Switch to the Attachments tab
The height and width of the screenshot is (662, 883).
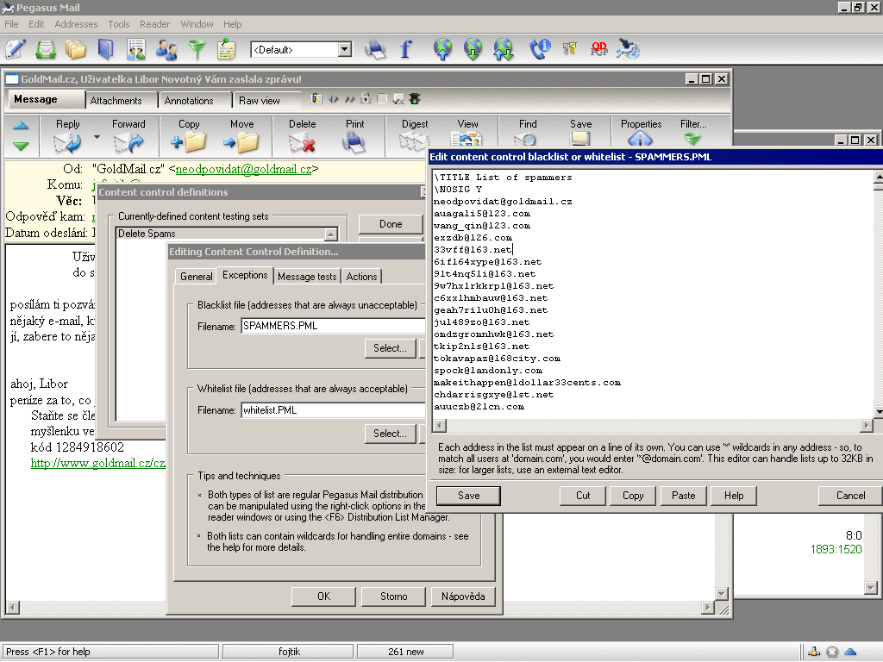point(116,101)
